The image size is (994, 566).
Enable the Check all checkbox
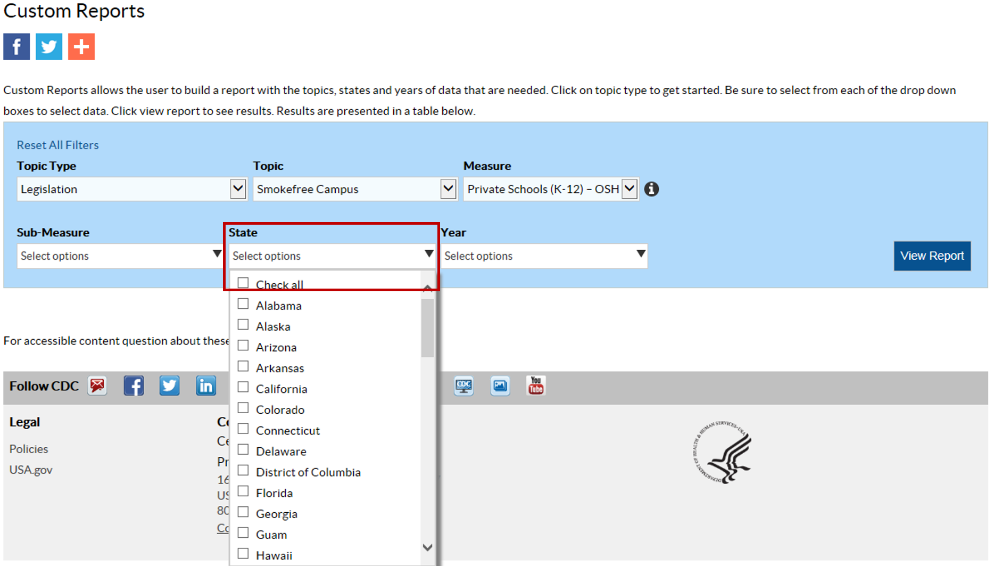tap(243, 283)
